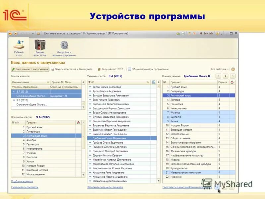Set grade using the "3" button
This screenshot has width=265, height=199.
pos(232,76)
